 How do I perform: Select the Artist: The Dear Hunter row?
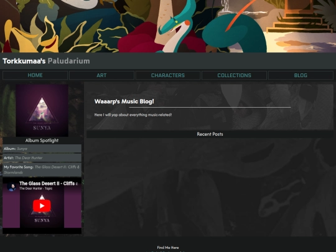click(42, 157)
